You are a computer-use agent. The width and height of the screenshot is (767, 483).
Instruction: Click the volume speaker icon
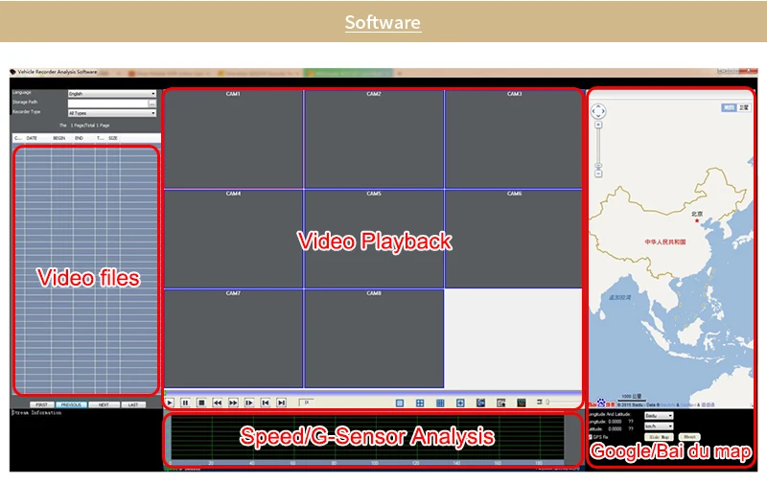click(540, 402)
